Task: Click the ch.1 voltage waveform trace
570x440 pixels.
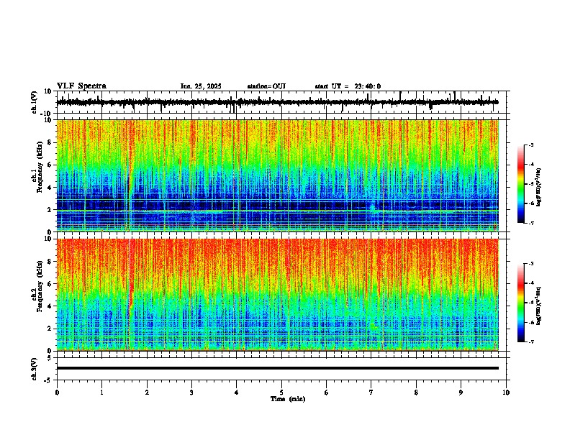Action: point(277,102)
